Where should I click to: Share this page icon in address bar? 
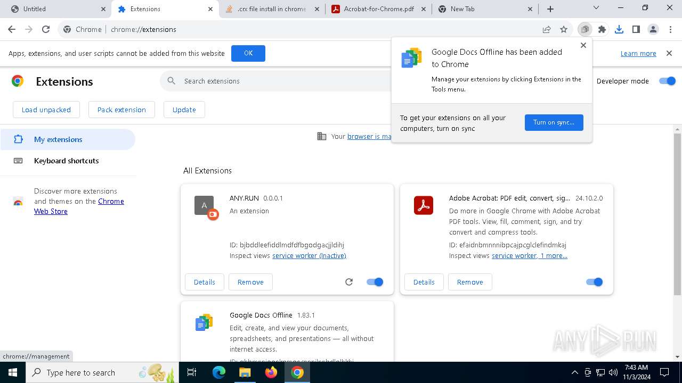pyautogui.click(x=547, y=29)
